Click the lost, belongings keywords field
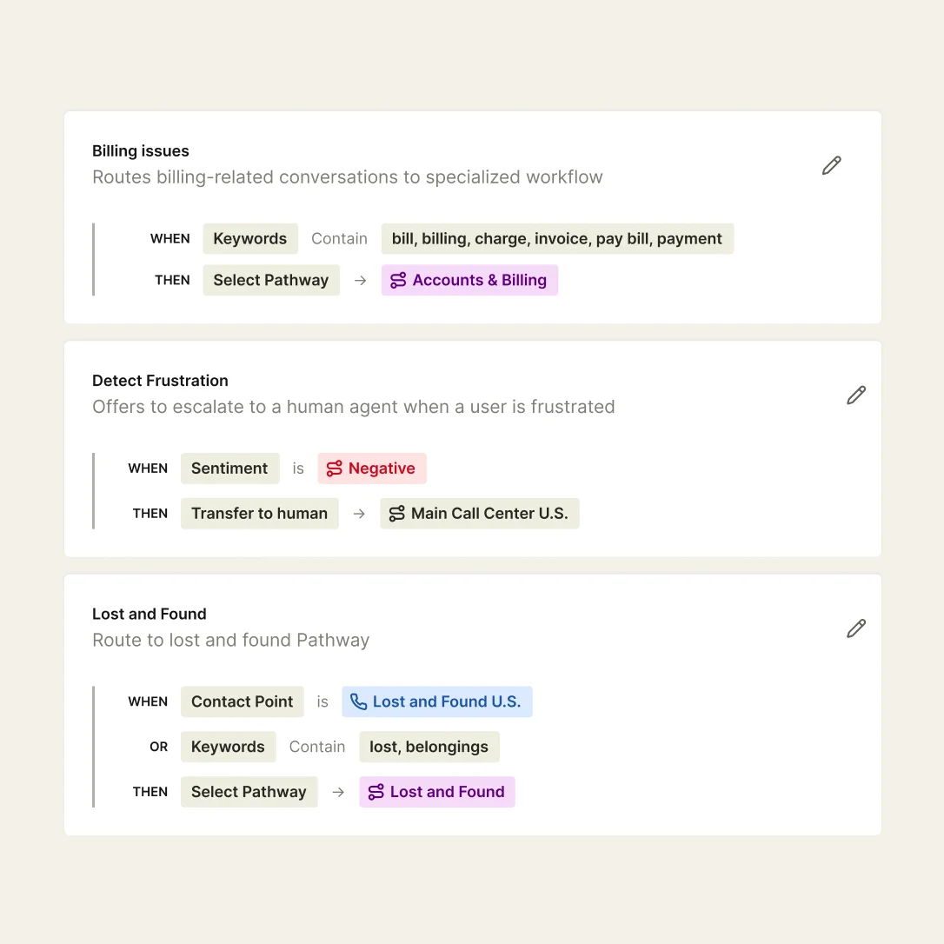The image size is (944, 944). tap(429, 747)
